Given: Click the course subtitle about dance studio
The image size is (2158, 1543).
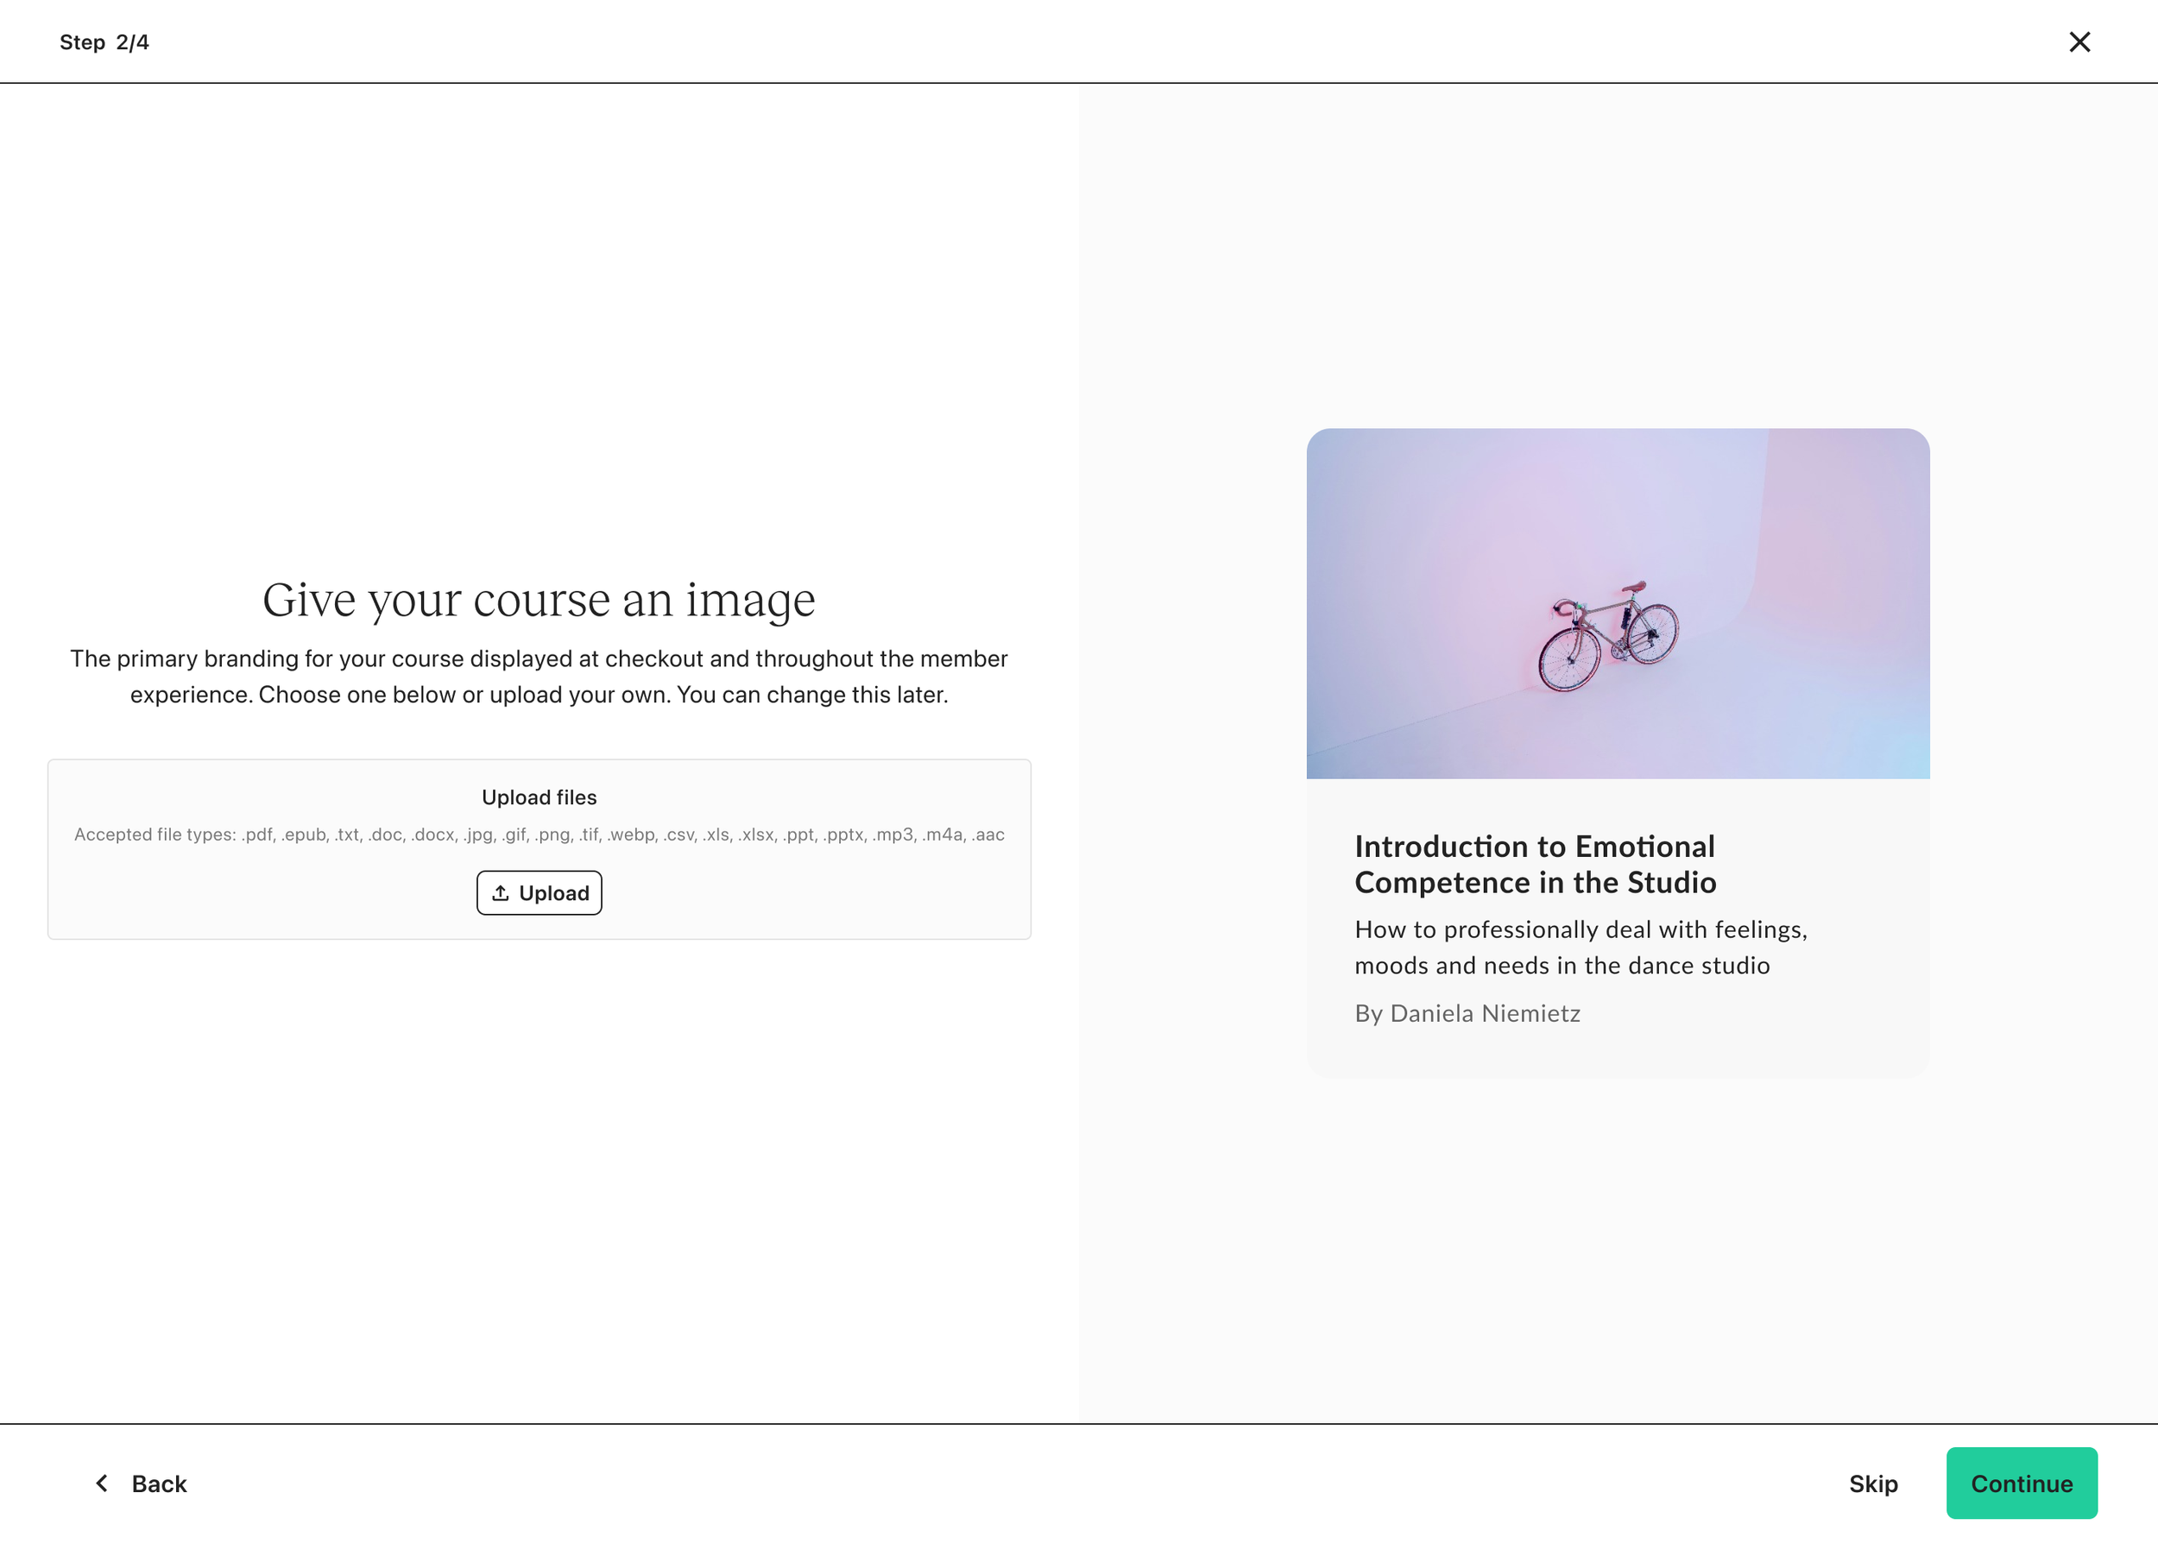Looking at the screenshot, I should coord(1581,948).
